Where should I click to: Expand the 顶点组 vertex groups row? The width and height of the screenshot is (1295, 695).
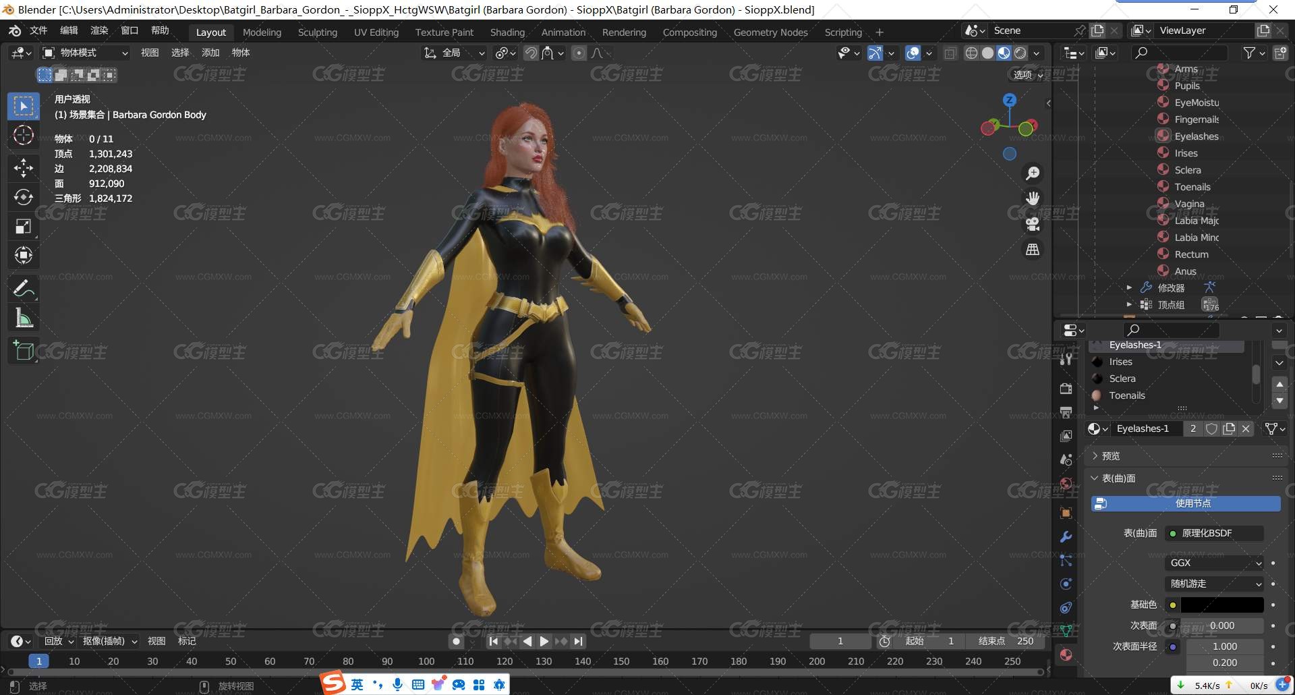[1129, 304]
